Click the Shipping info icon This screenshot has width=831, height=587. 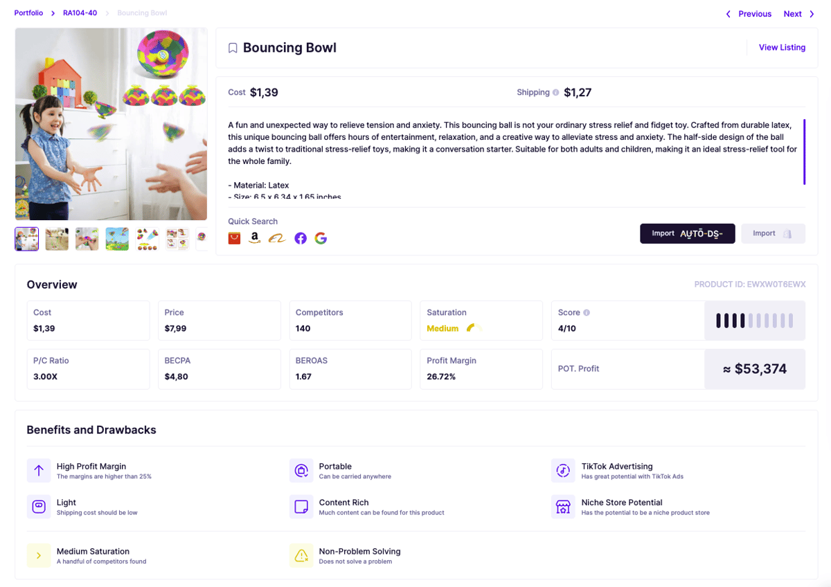(556, 93)
